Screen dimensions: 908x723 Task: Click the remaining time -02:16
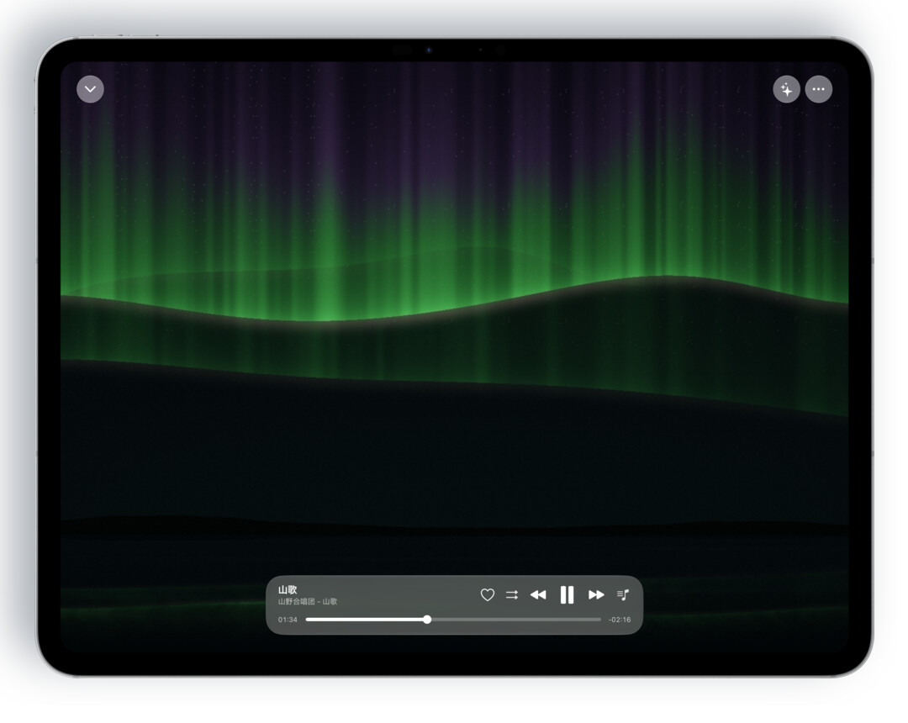620,620
